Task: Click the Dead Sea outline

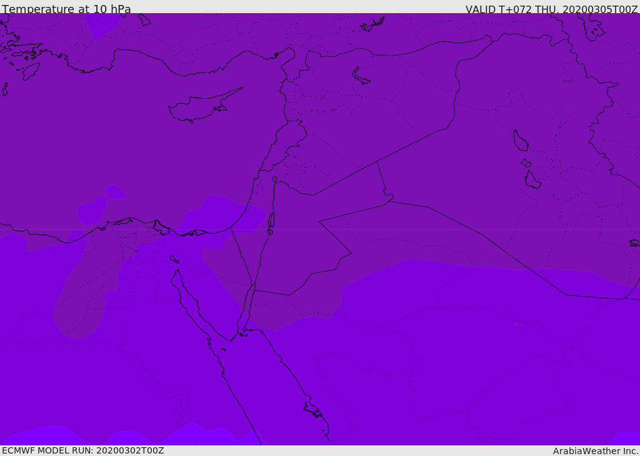Action: coord(271,221)
